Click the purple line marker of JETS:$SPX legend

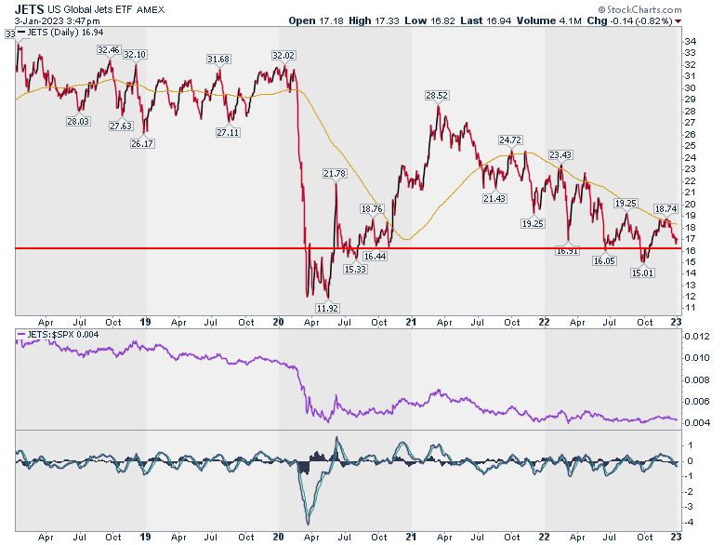click(x=21, y=334)
